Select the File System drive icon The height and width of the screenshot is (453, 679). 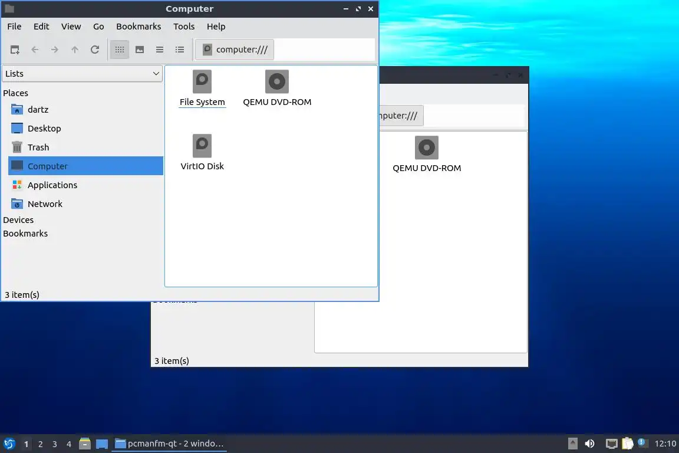point(202,88)
